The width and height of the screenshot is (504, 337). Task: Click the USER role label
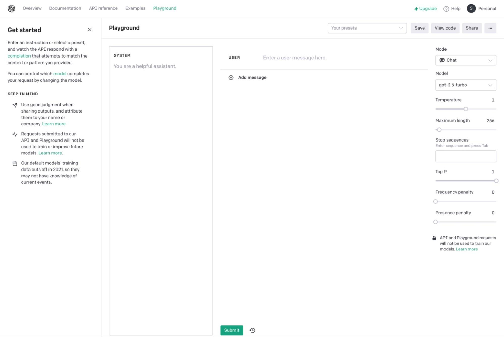tap(234, 58)
